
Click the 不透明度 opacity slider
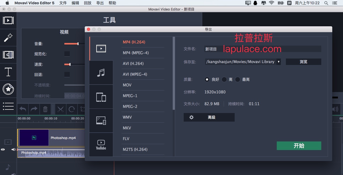(75, 85)
